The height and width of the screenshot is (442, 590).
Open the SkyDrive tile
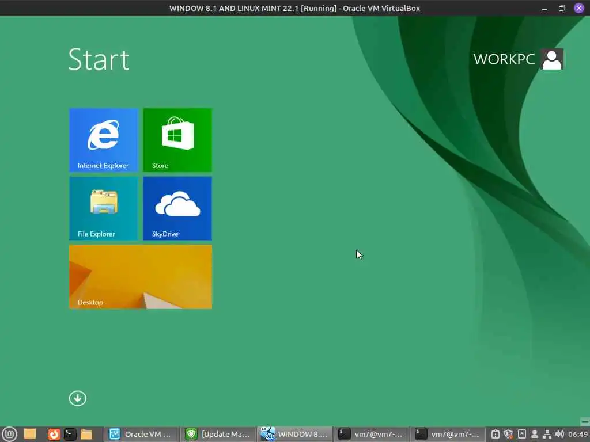click(177, 208)
